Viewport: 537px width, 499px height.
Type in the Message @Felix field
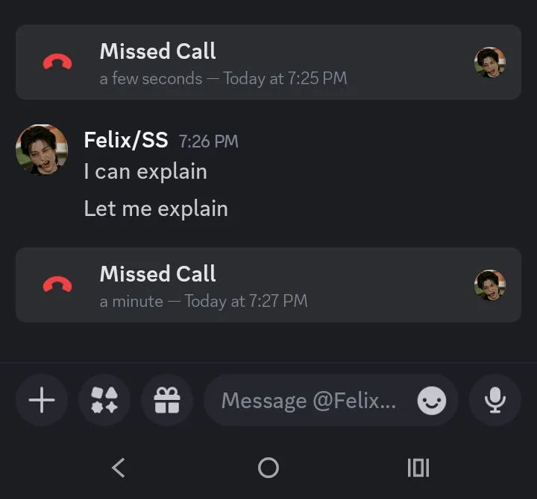[x=309, y=401]
